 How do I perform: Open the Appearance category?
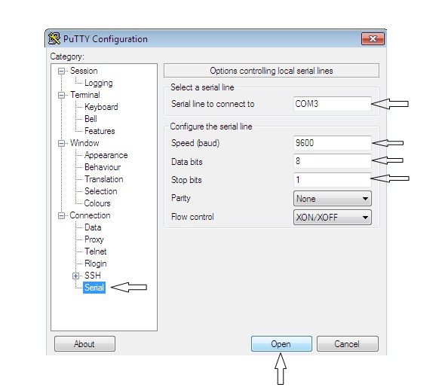tap(106, 155)
